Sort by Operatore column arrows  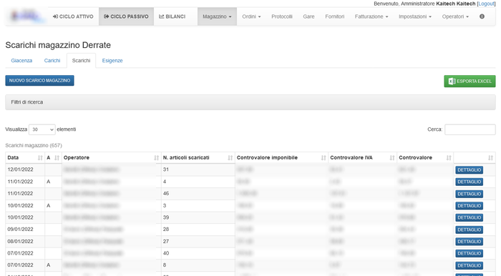(x=156, y=157)
